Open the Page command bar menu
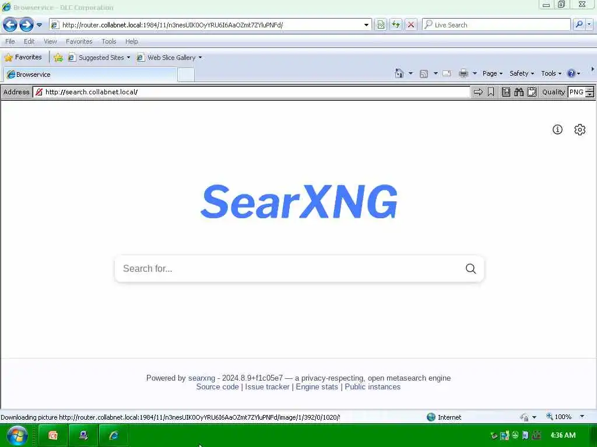This screenshot has height=447, width=597. [x=493, y=73]
